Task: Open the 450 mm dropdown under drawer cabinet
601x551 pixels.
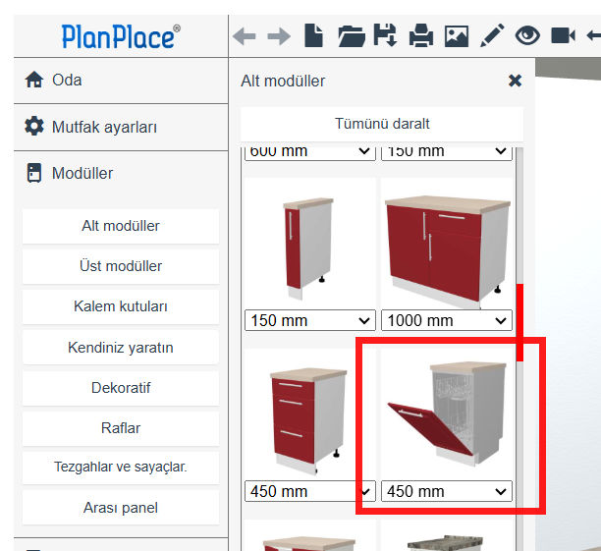Action: [x=309, y=491]
